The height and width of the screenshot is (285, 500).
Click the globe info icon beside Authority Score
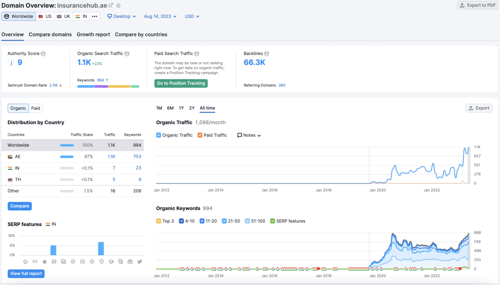(43, 54)
